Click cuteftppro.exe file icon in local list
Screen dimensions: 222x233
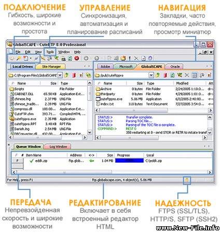click(11, 119)
